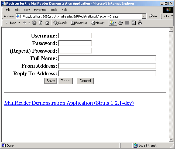Refresh the page with the Refresh icon
175x149 pixels.
41,23
